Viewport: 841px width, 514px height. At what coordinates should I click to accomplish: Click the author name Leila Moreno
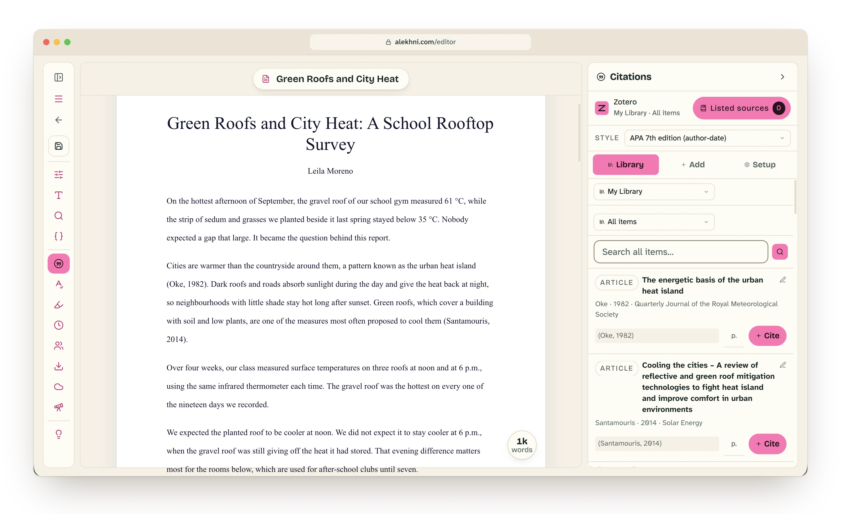tap(330, 171)
